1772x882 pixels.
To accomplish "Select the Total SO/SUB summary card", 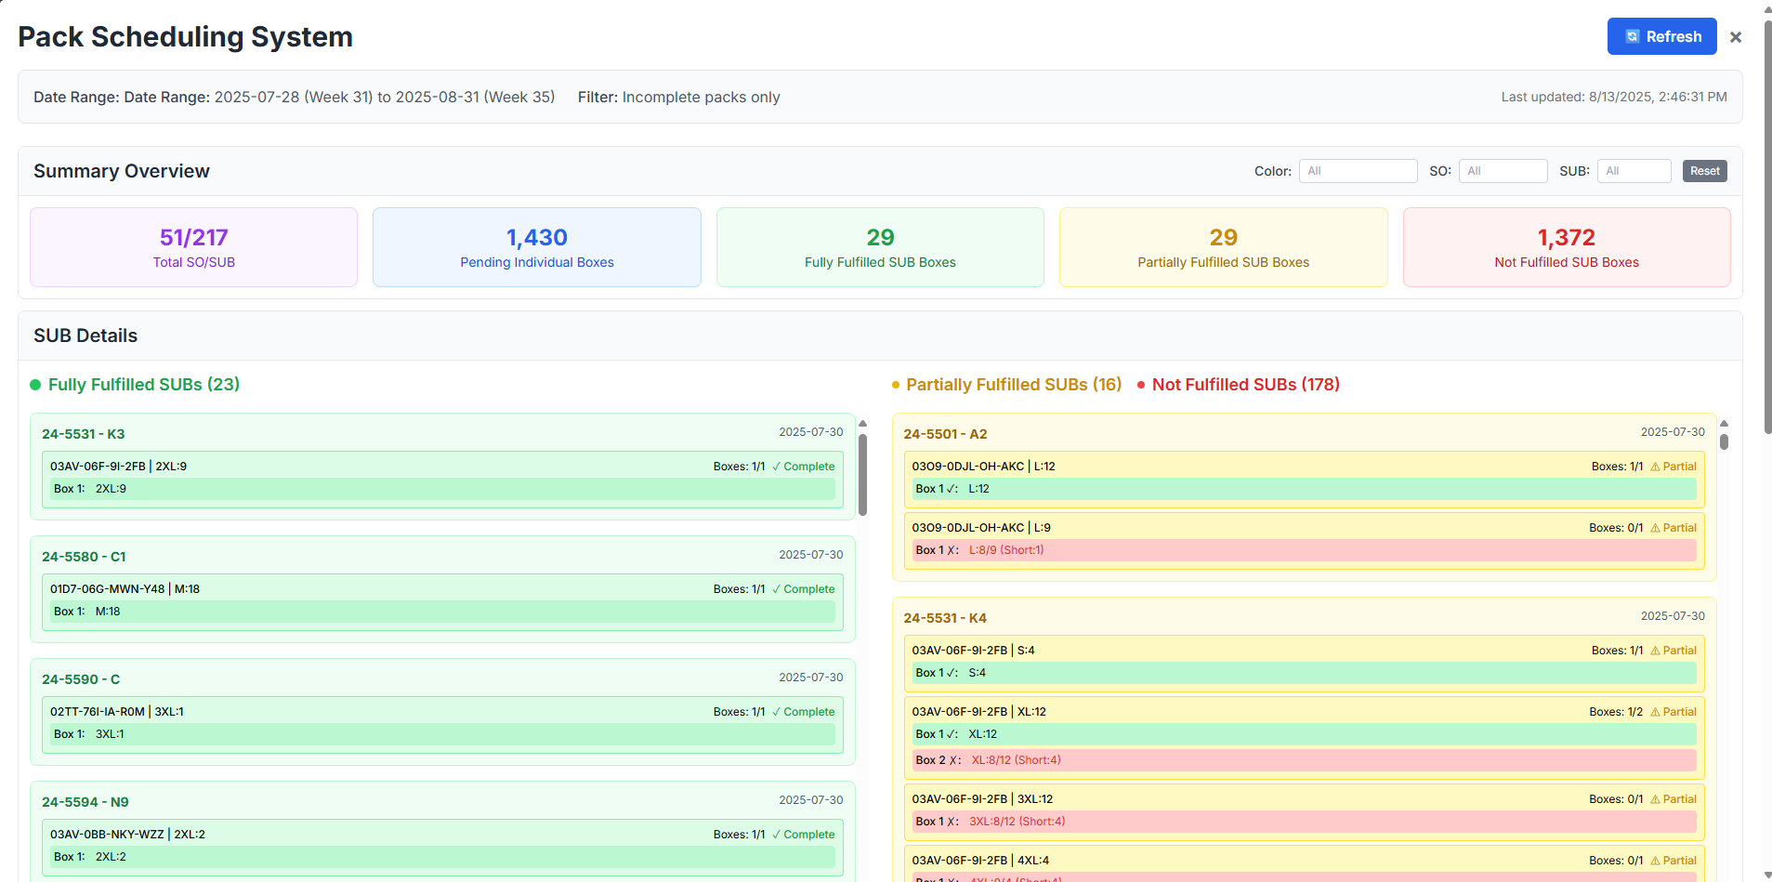I will pyautogui.click(x=193, y=247).
